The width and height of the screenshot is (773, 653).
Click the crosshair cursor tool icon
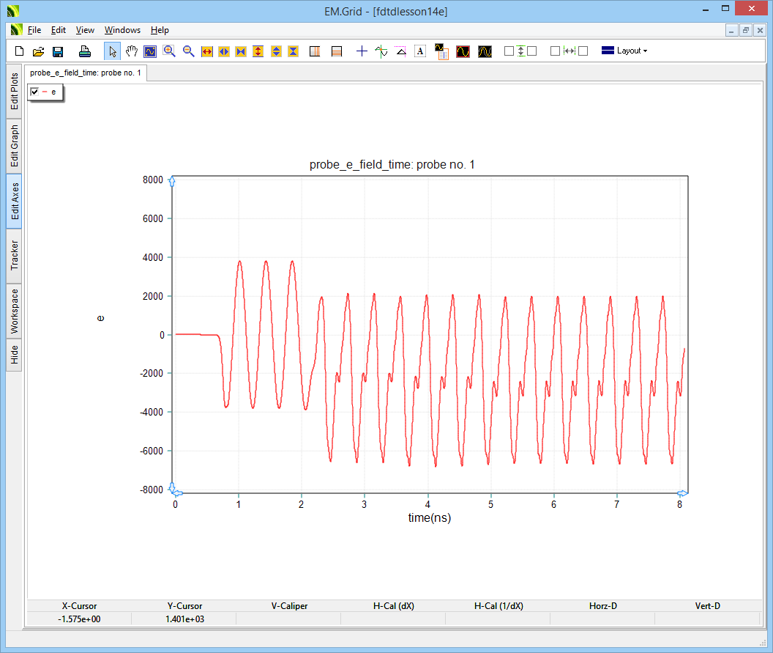[362, 51]
